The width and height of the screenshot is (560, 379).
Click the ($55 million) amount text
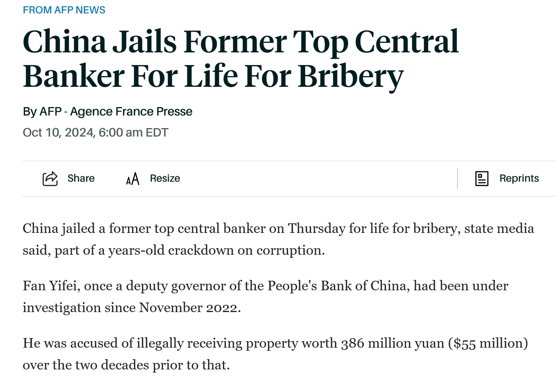pyautogui.click(x=488, y=343)
